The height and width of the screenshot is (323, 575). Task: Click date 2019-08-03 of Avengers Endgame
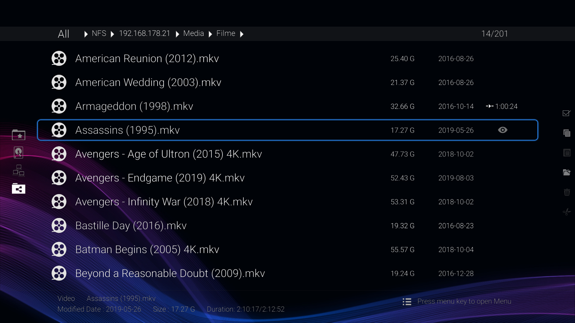[x=456, y=178]
